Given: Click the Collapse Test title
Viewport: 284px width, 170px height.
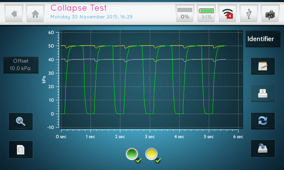Looking at the screenshot, I should (78, 8).
